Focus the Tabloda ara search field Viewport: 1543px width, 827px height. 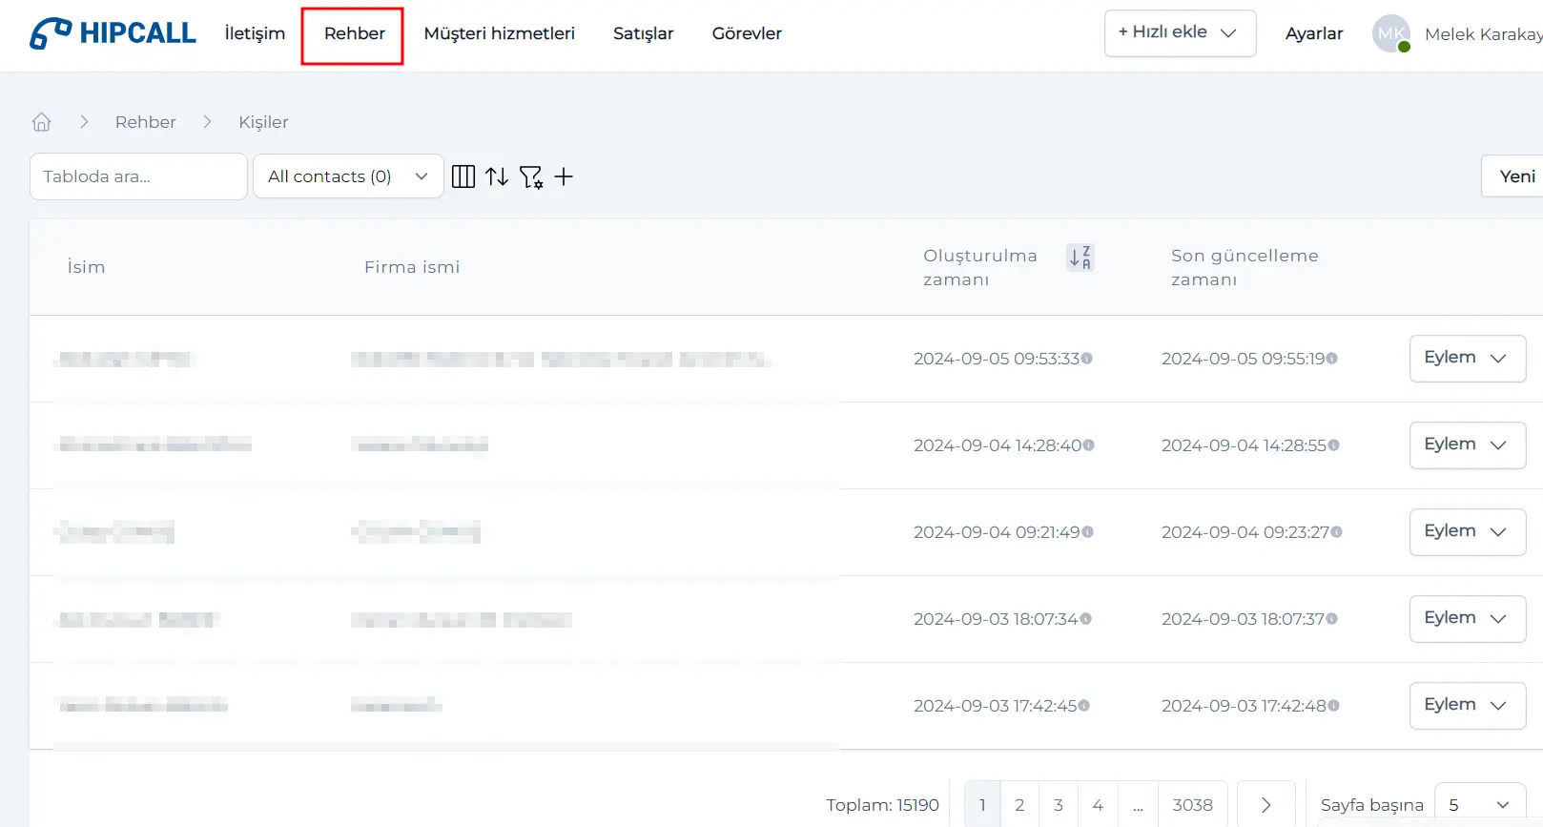coord(138,176)
